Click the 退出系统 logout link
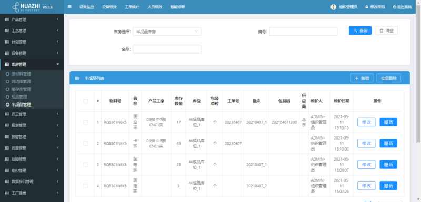Screen dimensions: 421x202 pos(402,7)
